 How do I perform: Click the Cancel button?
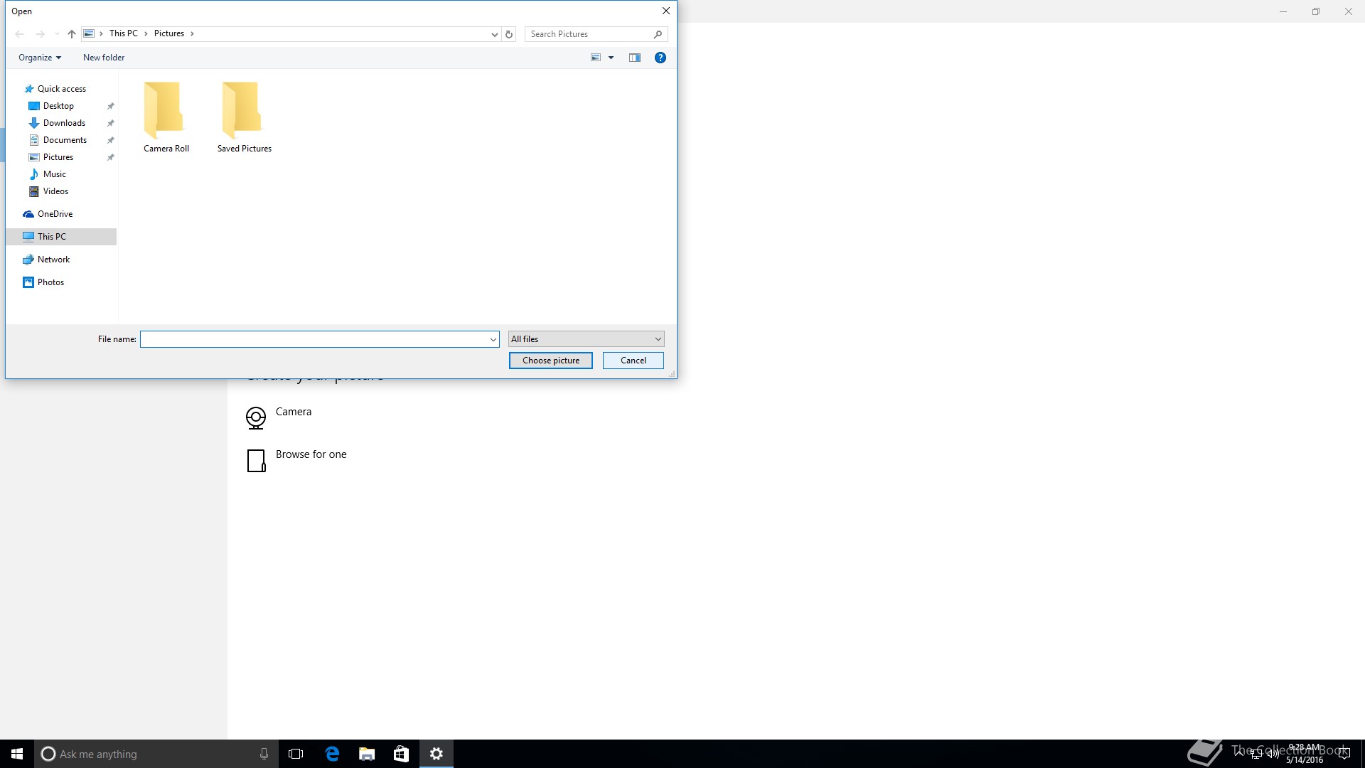click(x=633, y=361)
